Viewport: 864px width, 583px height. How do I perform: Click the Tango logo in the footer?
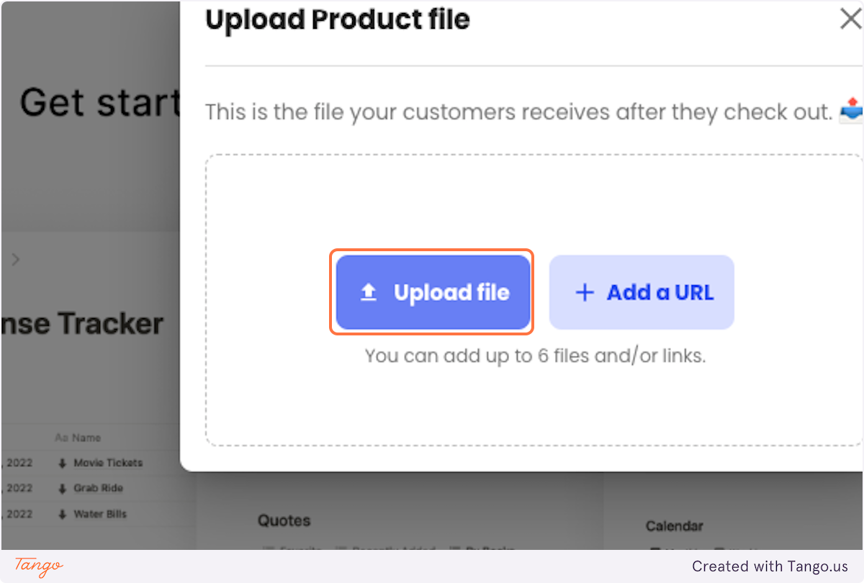point(39,566)
